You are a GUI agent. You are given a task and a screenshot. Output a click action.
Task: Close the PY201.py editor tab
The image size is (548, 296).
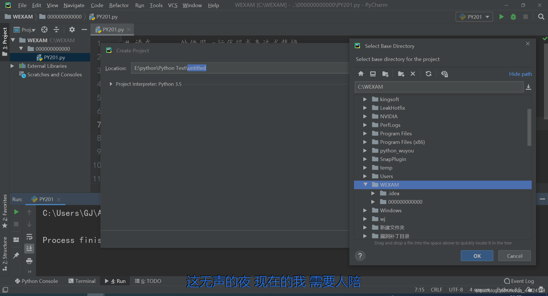pyautogui.click(x=129, y=30)
